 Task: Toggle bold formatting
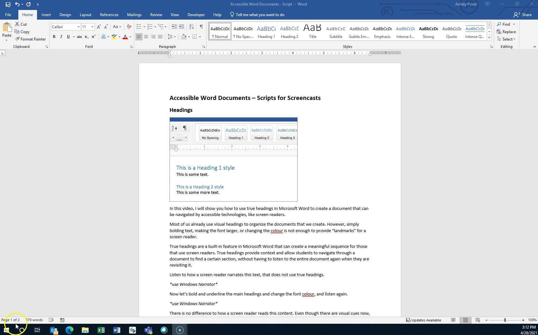(54, 37)
